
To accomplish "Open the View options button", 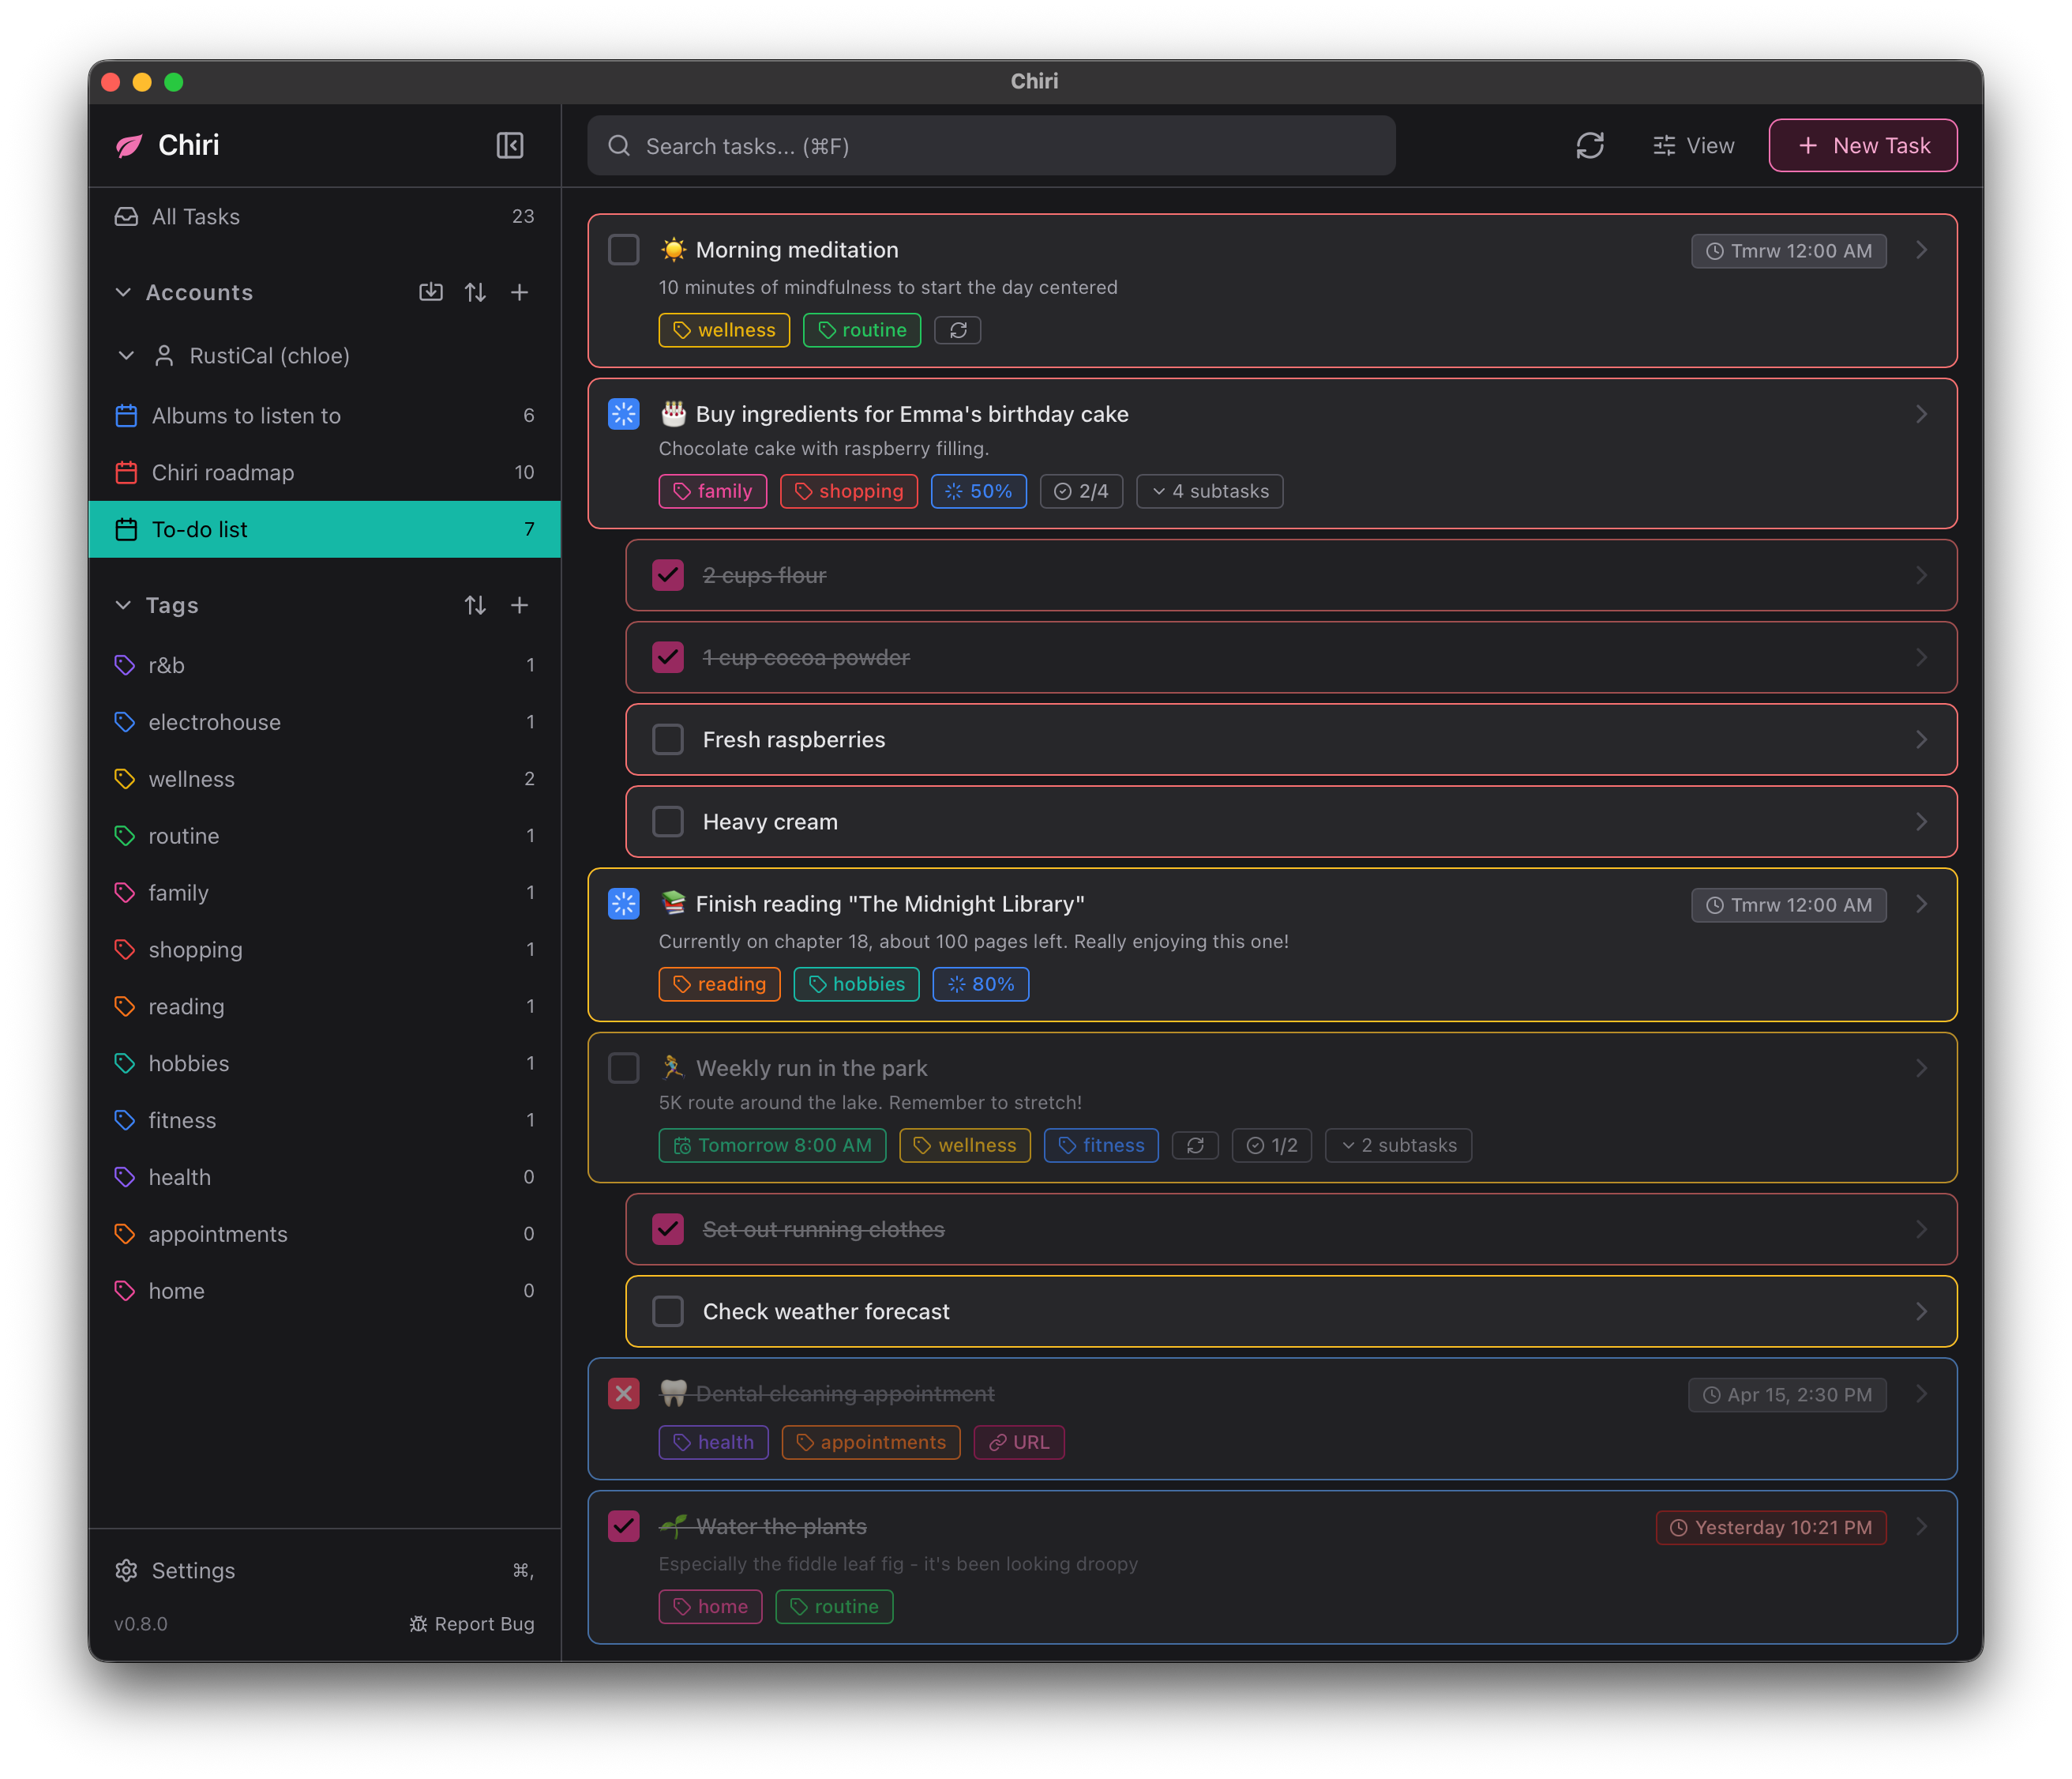I will coord(1693,146).
